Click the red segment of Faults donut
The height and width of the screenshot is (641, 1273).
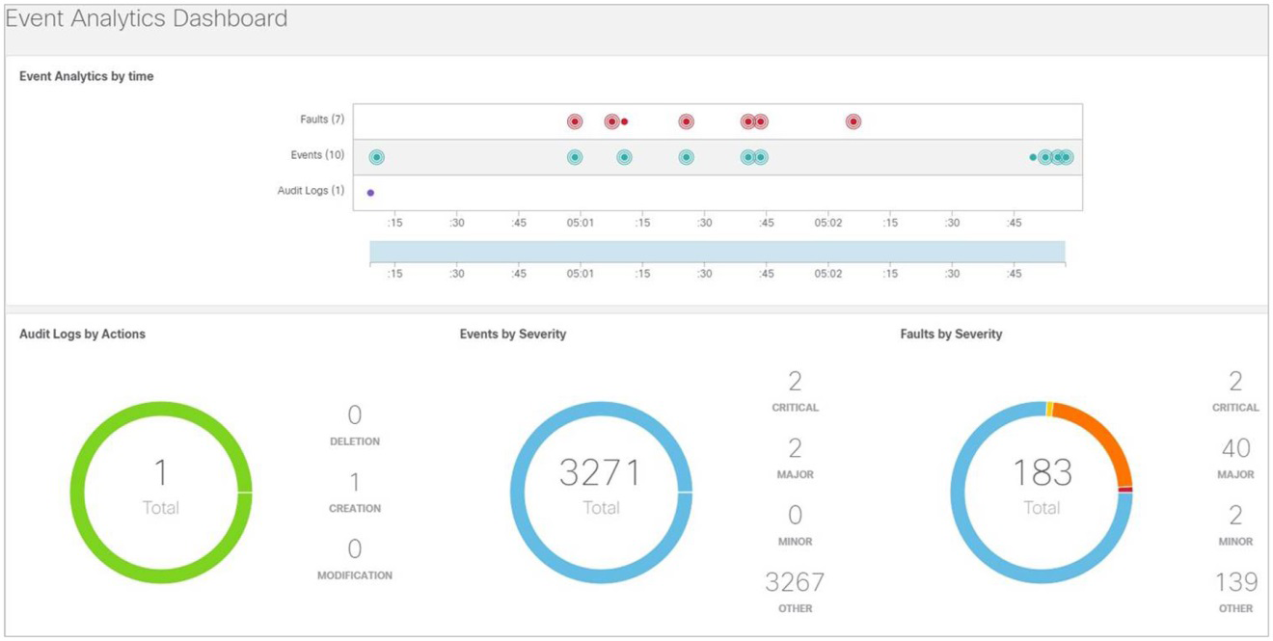(x=1125, y=490)
